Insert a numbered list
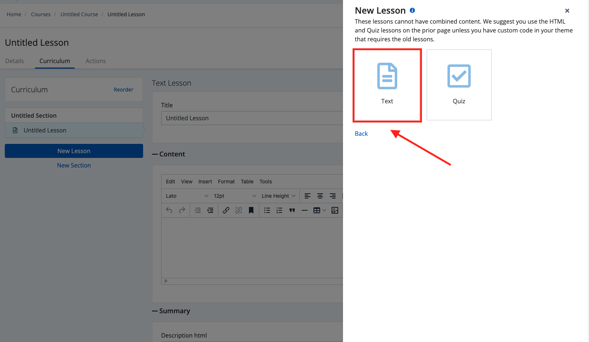The width and height of the screenshot is (589, 342). point(280,210)
